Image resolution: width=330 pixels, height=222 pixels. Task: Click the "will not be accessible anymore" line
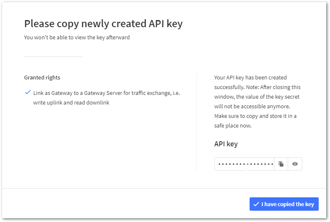tap(254, 106)
